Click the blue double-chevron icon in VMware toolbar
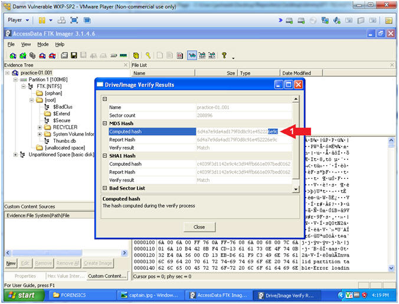Screen dimensions: 399x304 pos(280,20)
